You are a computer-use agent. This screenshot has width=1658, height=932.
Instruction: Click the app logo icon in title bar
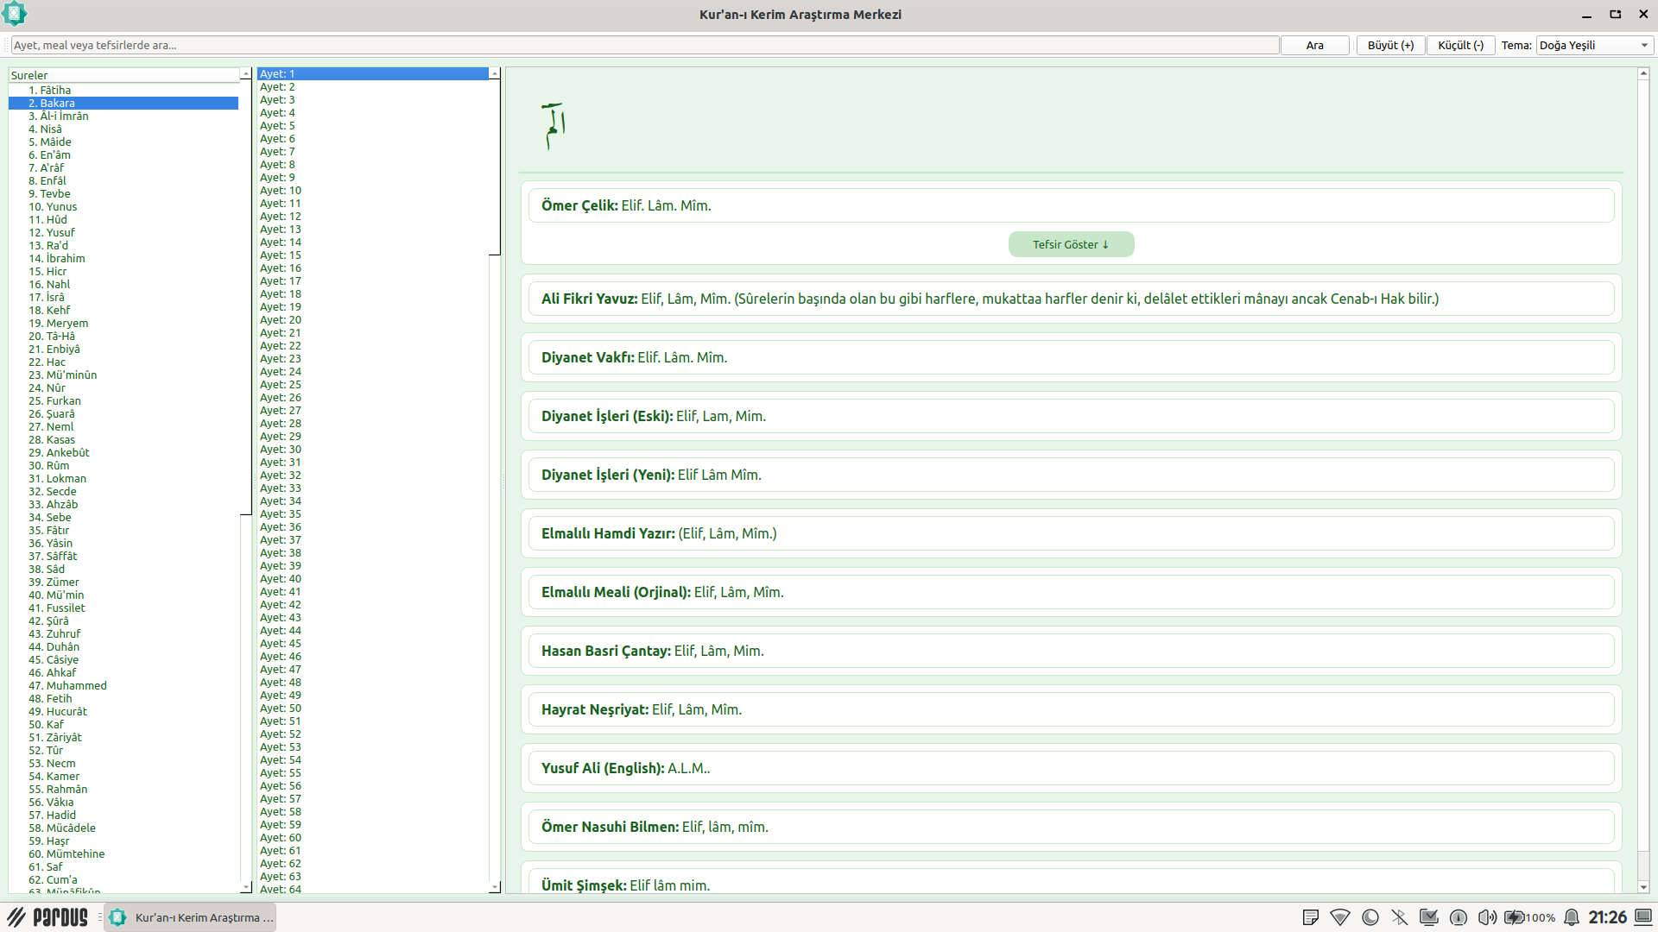click(15, 14)
